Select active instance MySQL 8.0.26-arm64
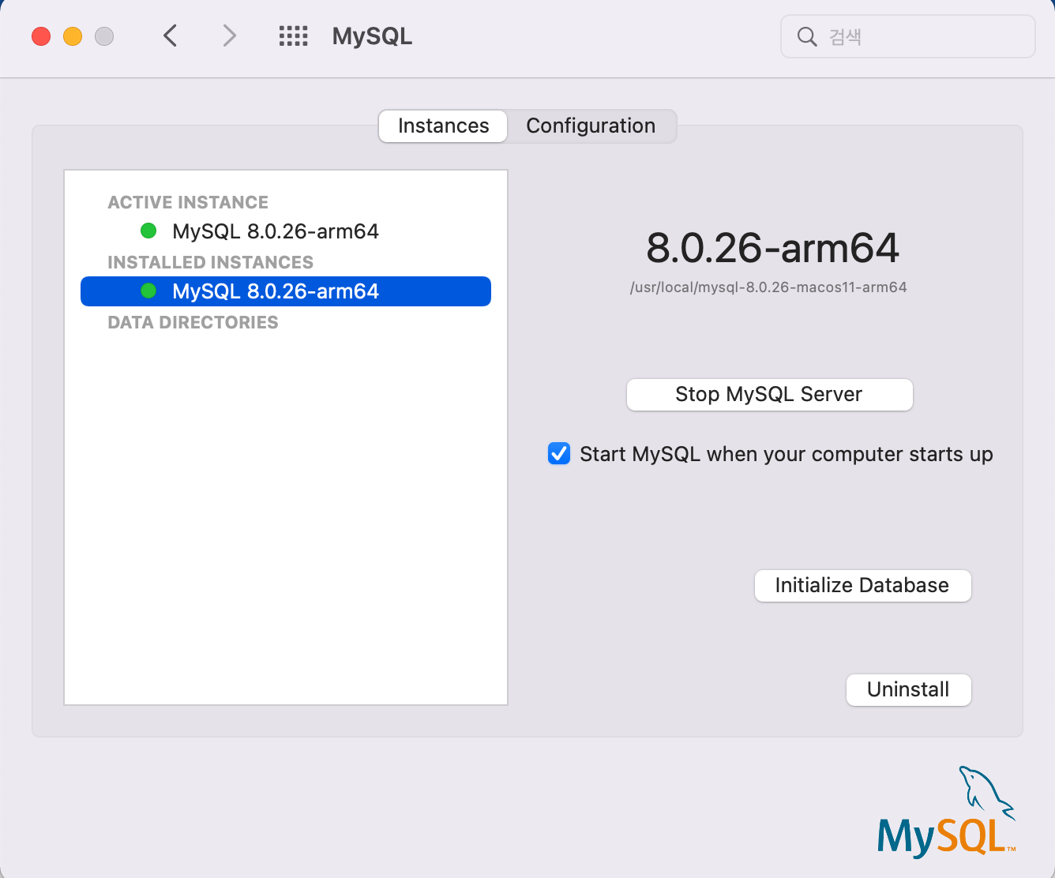The height and width of the screenshot is (878, 1055). [286, 231]
